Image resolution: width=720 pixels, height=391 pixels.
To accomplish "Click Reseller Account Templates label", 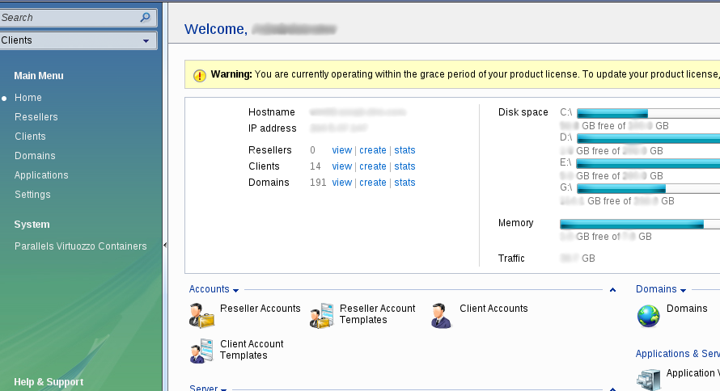I will pyautogui.click(x=378, y=314).
